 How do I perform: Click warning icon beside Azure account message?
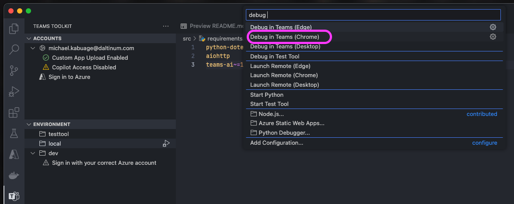coord(46,163)
